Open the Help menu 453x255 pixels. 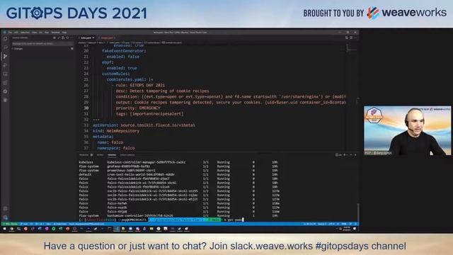coord(64,33)
